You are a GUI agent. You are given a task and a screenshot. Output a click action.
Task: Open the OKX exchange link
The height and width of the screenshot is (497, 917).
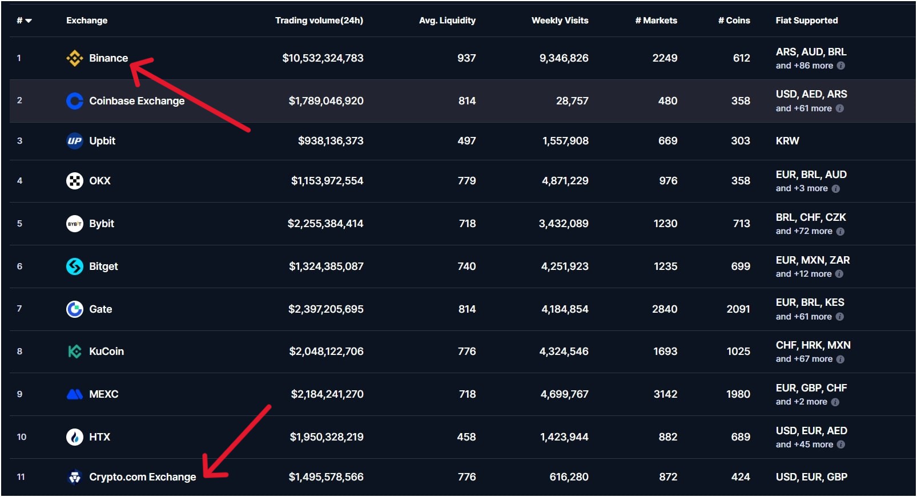pos(100,181)
